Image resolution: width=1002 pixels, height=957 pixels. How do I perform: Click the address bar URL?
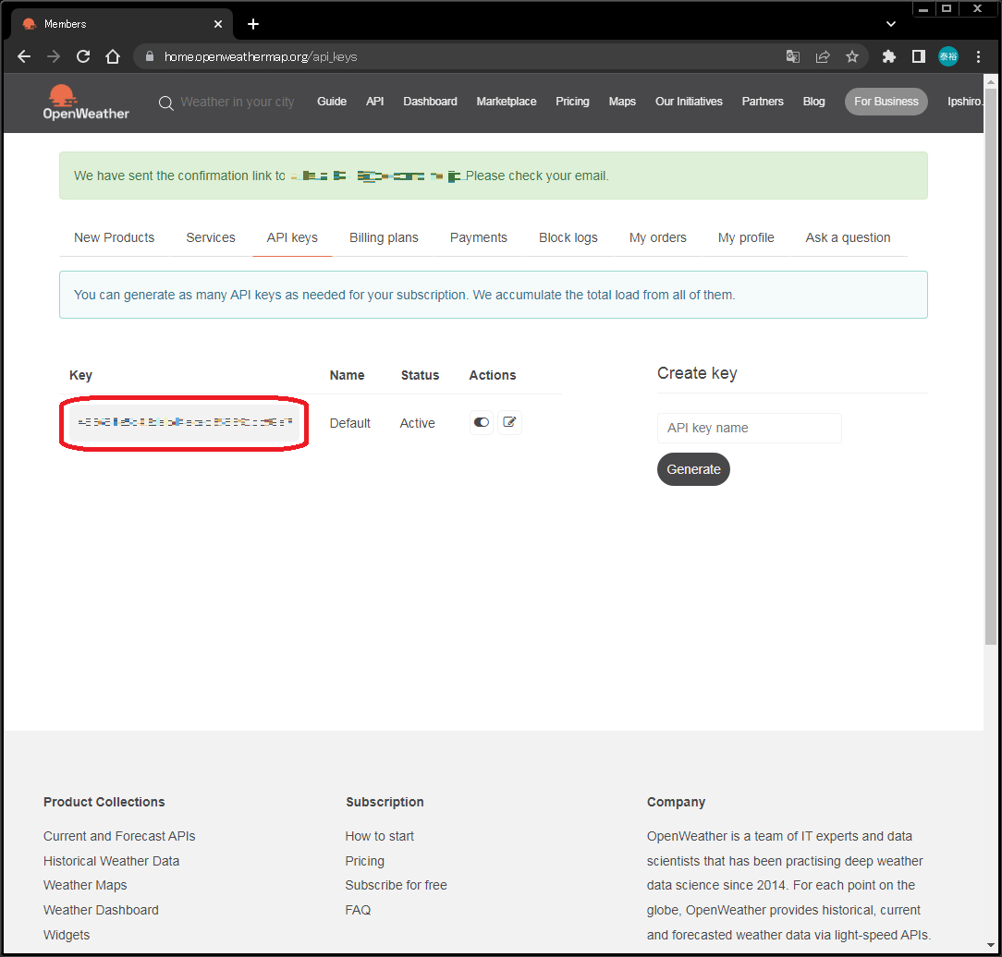[261, 57]
